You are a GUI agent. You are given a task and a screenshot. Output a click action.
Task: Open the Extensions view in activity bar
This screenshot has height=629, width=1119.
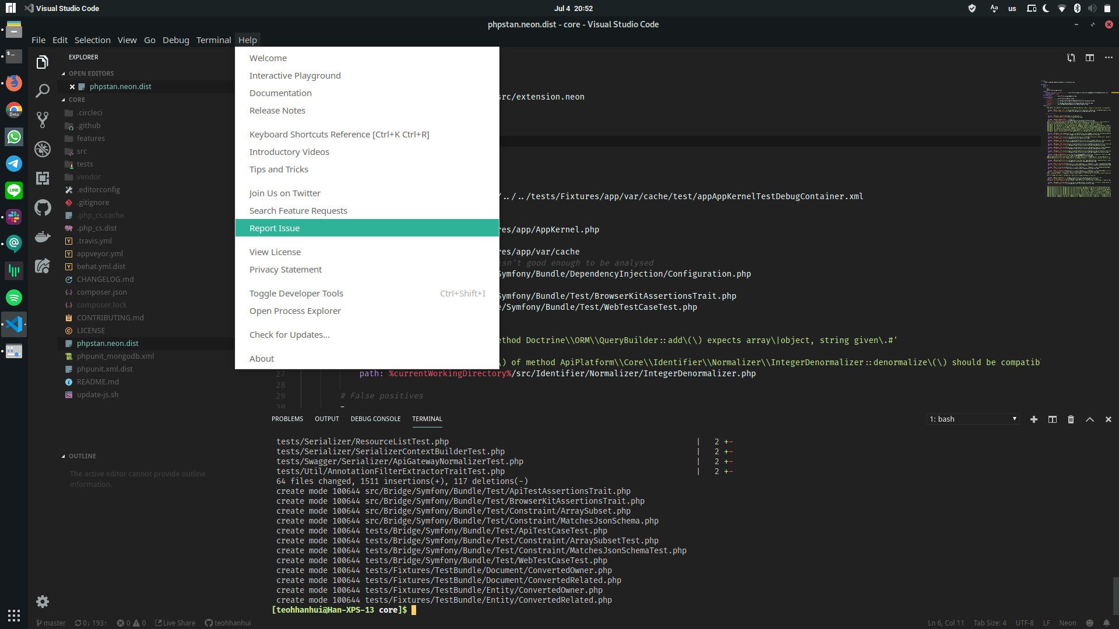click(43, 178)
